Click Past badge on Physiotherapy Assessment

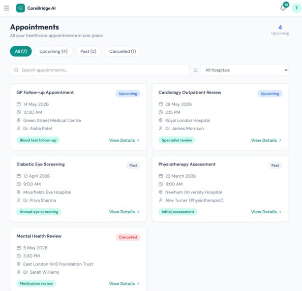coord(275,166)
